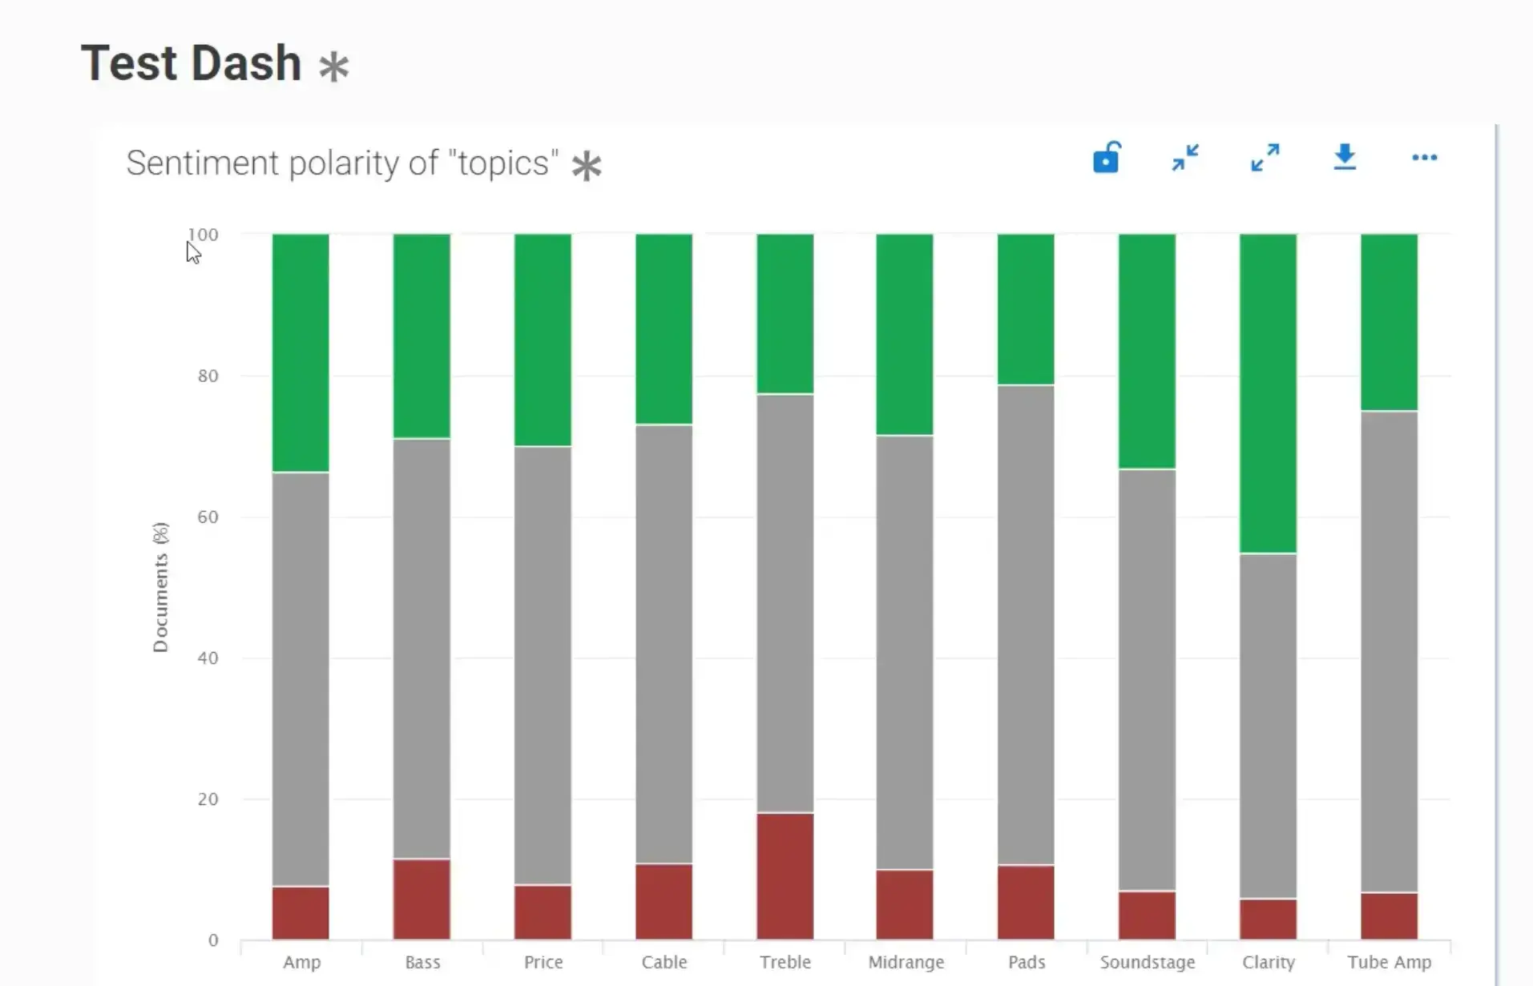Click the Price axis label

coord(543,962)
